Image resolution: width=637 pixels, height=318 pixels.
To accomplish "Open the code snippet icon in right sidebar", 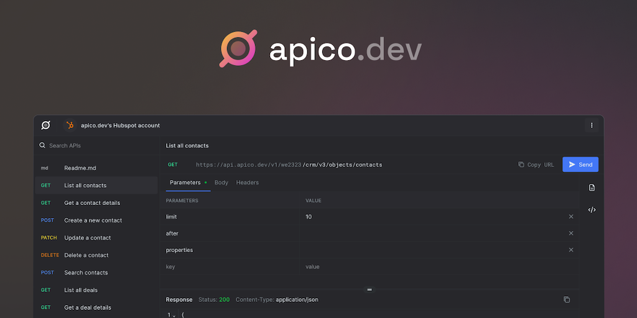I will pos(592,210).
